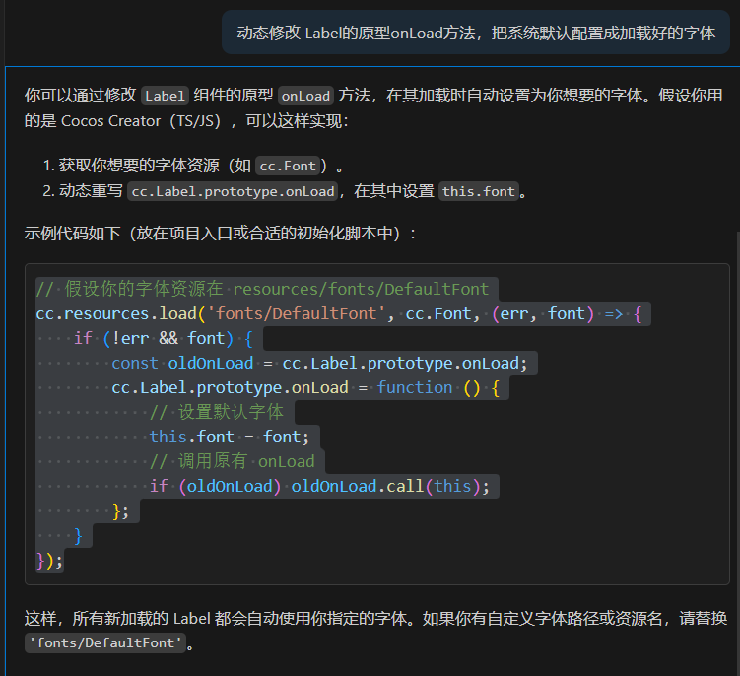The height and width of the screenshot is (676, 740).
Task: Click the inline code 'onLoad' in the first paragraph
Action: pyautogui.click(x=305, y=96)
